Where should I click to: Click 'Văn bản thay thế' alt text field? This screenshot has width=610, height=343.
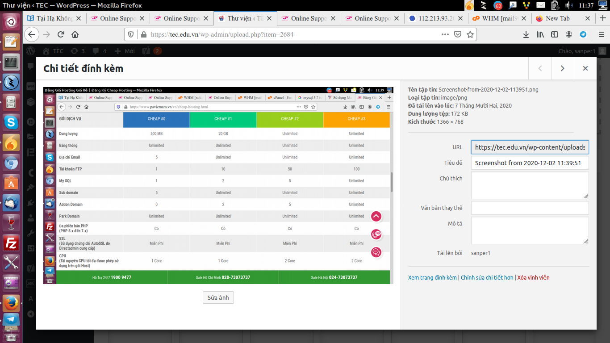coord(530,208)
